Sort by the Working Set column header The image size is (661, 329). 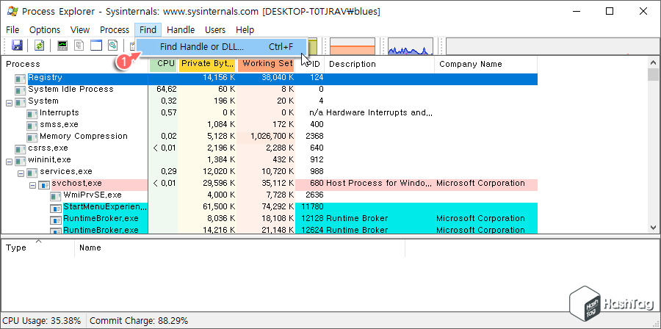coord(266,64)
